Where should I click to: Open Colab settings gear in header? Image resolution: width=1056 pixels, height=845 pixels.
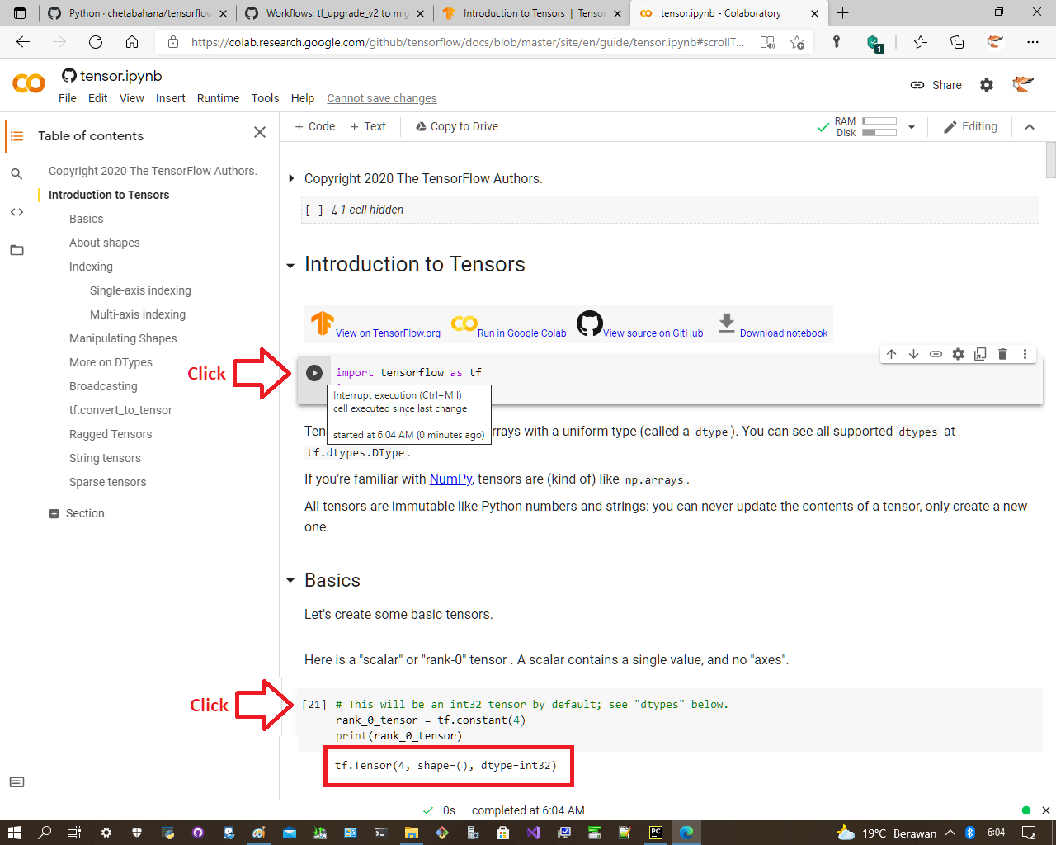coord(987,85)
